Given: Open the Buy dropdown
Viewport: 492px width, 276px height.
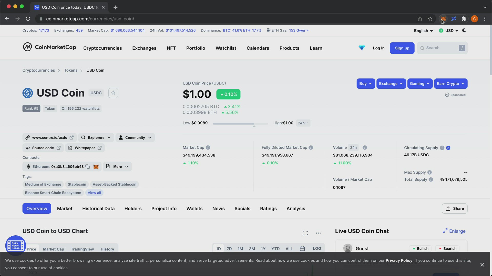Looking at the screenshot, I should (x=366, y=84).
